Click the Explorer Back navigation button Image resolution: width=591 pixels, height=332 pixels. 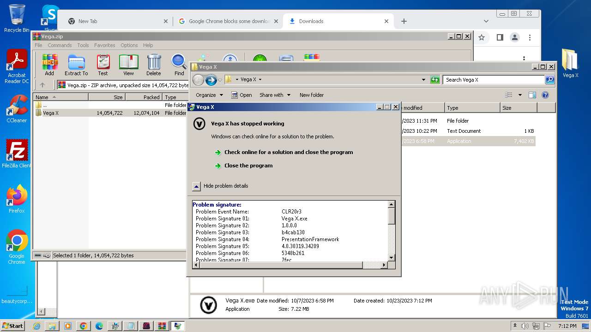pos(198,80)
